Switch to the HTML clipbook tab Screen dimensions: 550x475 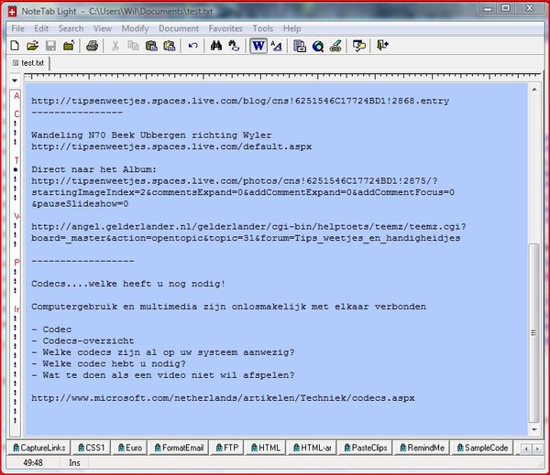point(266,448)
